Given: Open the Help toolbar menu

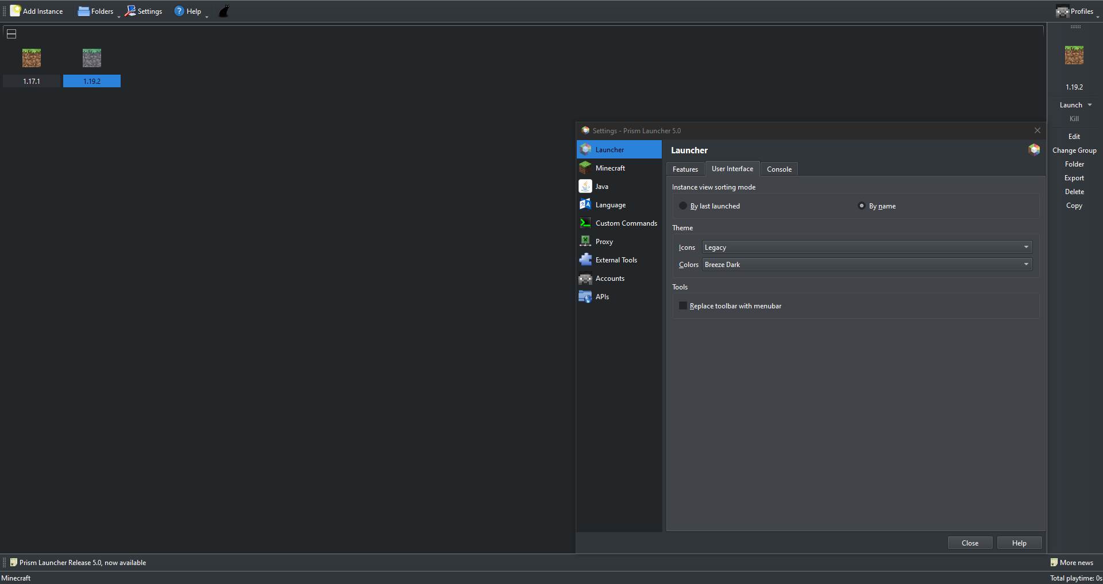Looking at the screenshot, I should click(188, 11).
